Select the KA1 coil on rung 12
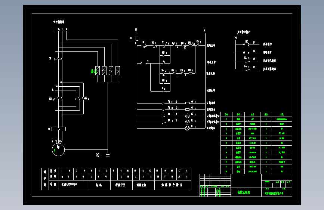324x210 pixels. pyautogui.click(x=188, y=103)
